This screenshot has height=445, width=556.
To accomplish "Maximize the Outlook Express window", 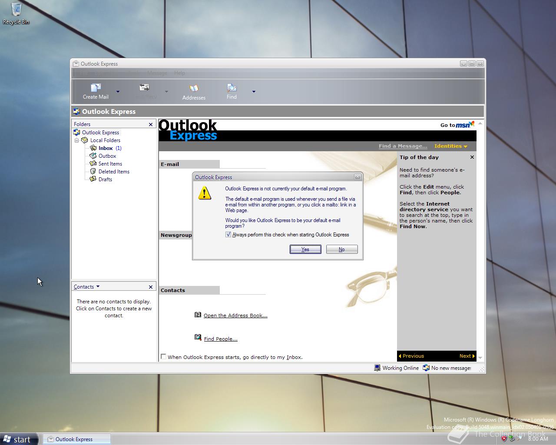I will coord(472,63).
